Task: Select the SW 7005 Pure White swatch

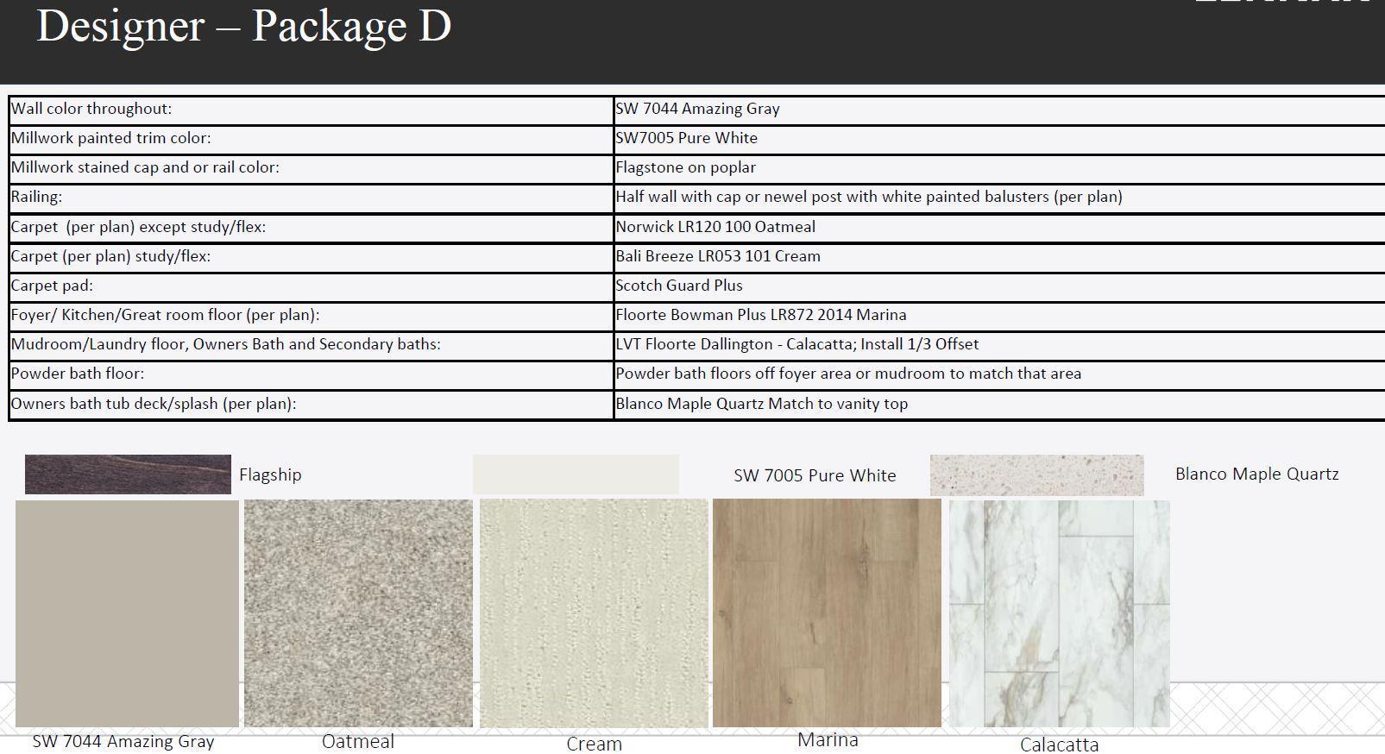Action: [x=576, y=474]
